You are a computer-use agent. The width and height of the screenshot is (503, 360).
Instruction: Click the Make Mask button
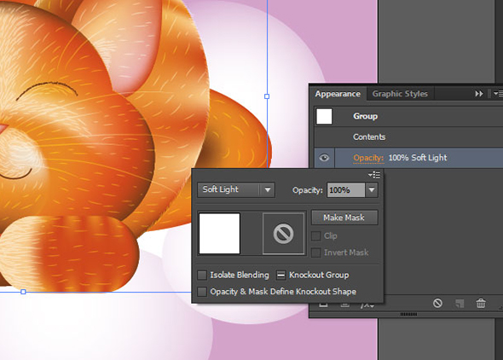(x=344, y=218)
